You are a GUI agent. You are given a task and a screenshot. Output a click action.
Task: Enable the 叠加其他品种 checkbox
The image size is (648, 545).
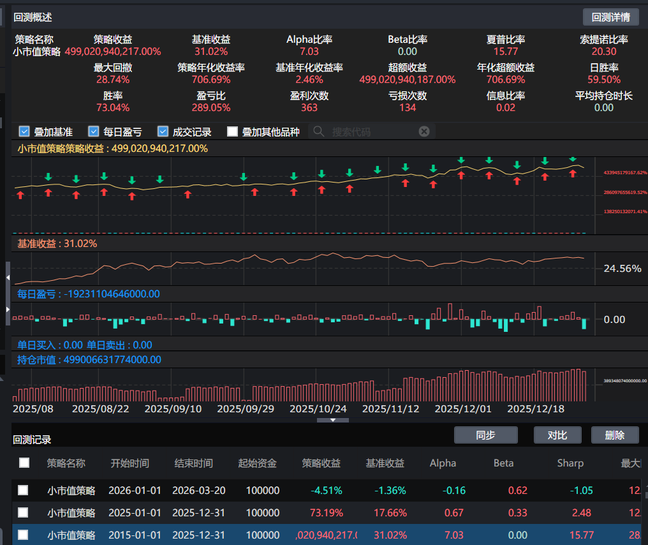coord(232,131)
